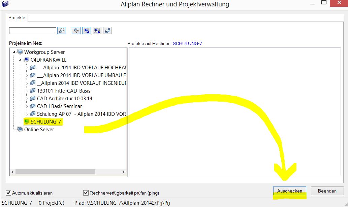Expand the 130101-FitforCAD-Basis project

pos(27,91)
